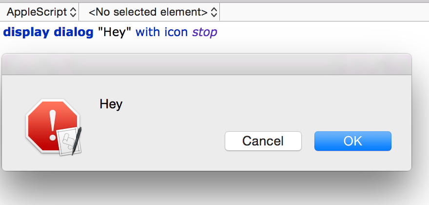This screenshot has width=429, height=205.
Task: Click the word dialog in the script
Action: (x=73, y=33)
